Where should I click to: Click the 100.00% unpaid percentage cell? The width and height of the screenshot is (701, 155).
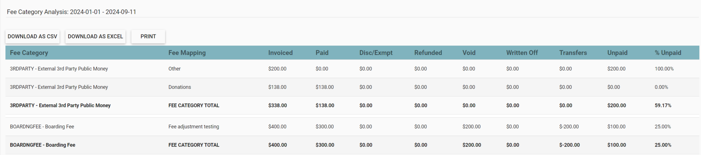coord(664,69)
